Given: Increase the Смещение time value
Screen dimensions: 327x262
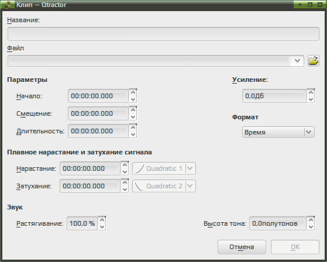Looking at the screenshot, I should coord(133,109).
